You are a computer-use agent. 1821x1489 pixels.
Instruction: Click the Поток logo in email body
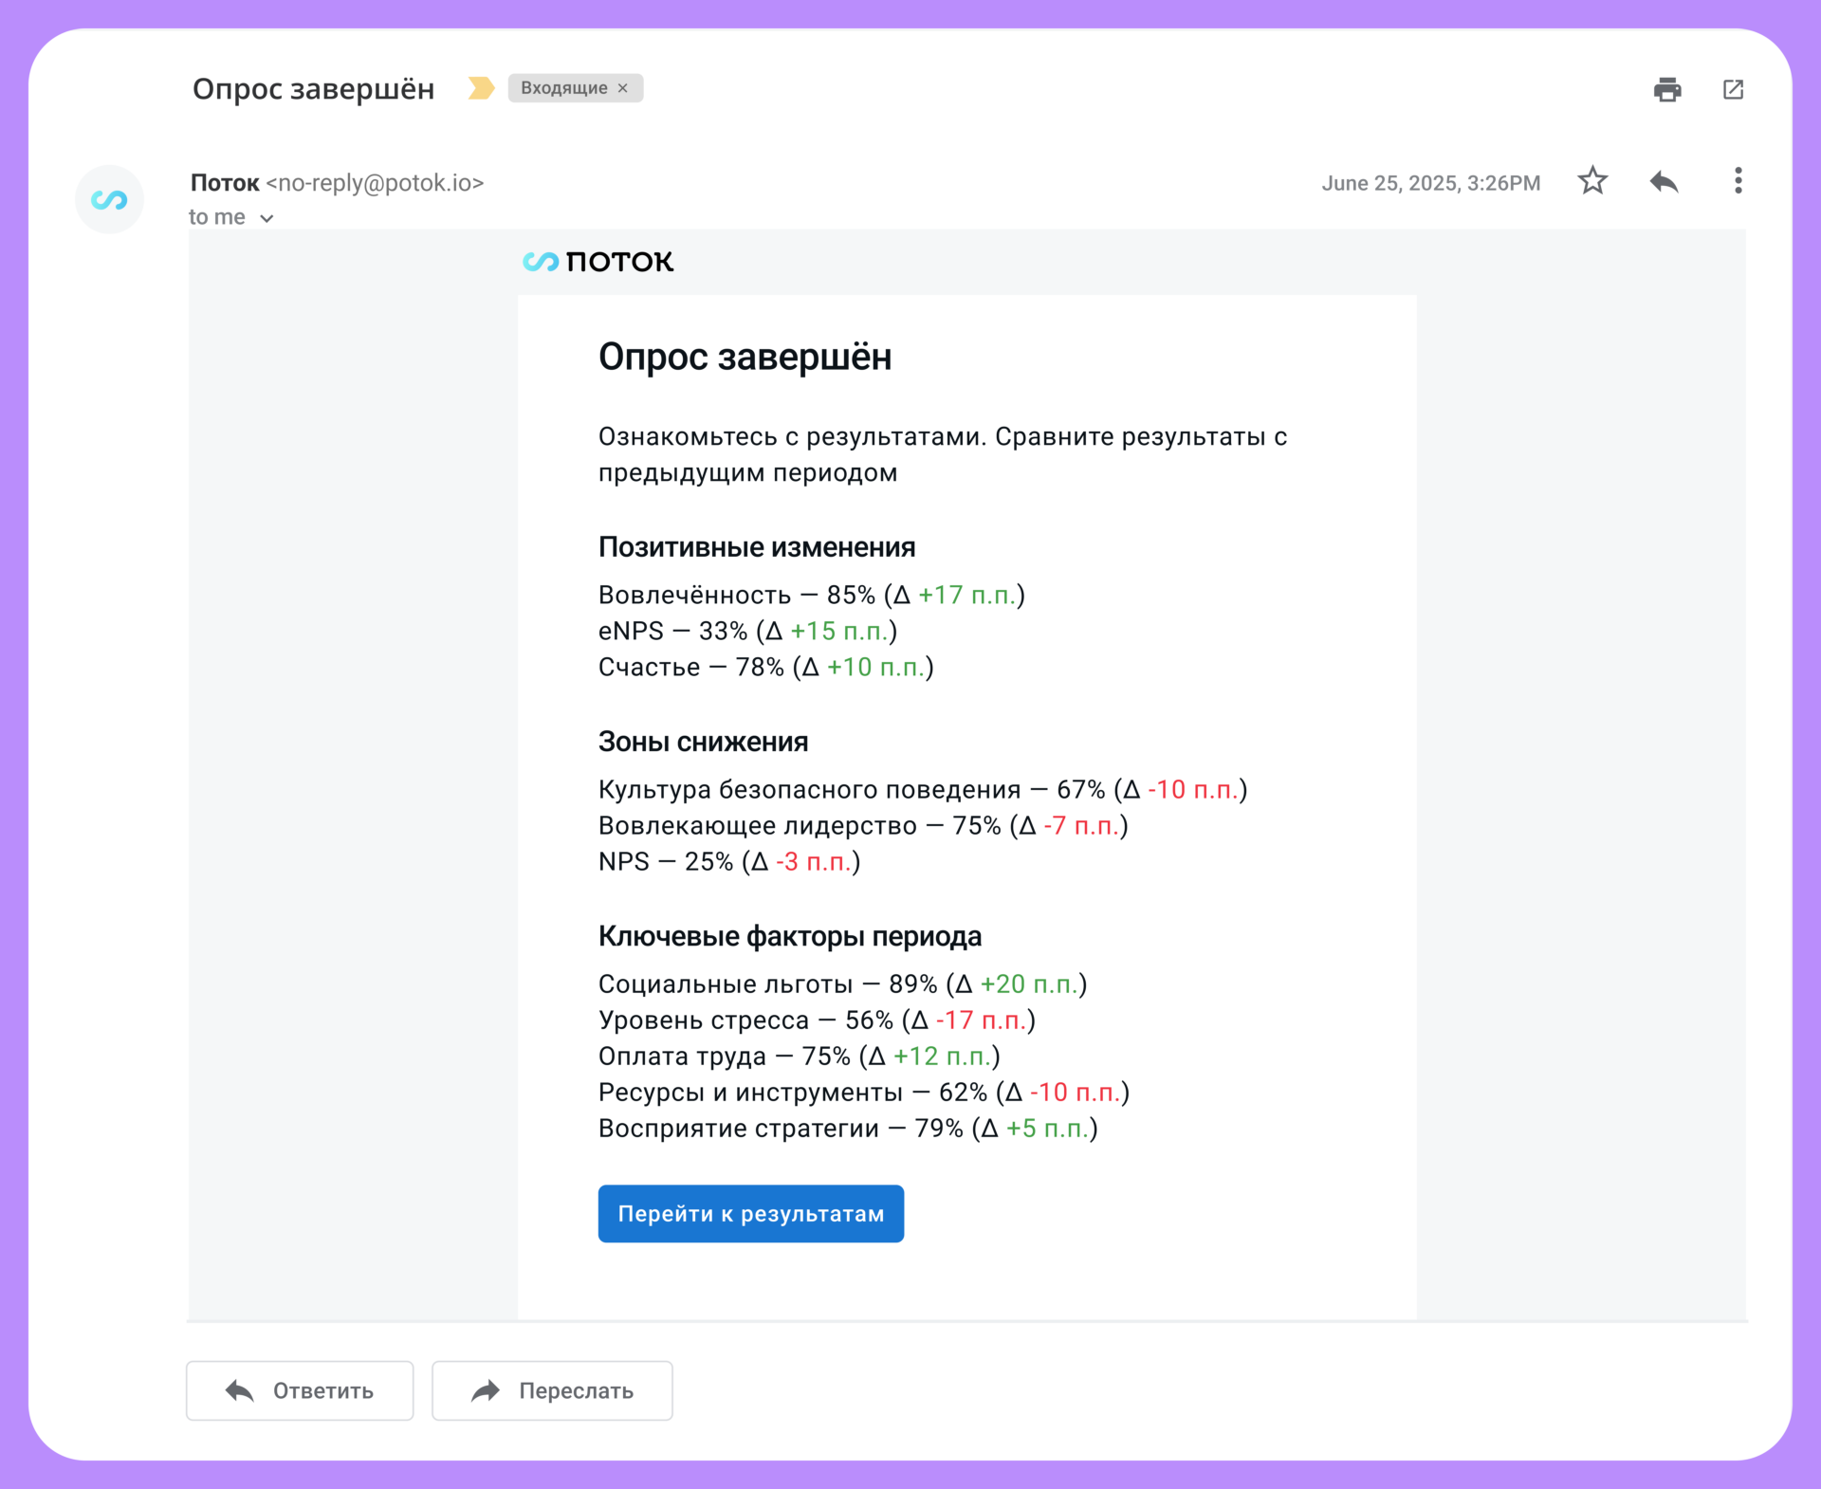(x=598, y=262)
